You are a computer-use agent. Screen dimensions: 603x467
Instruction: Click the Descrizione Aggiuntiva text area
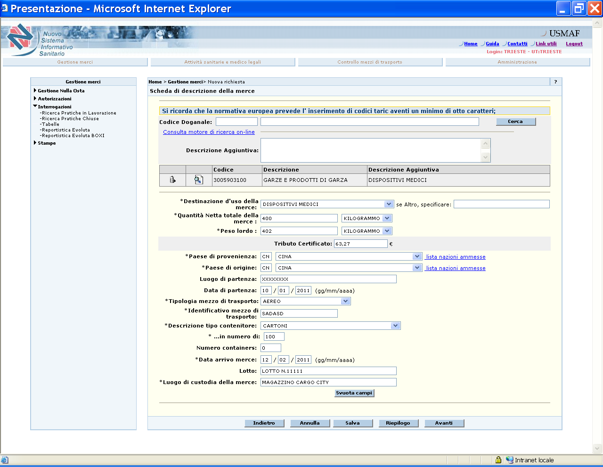point(371,150)
